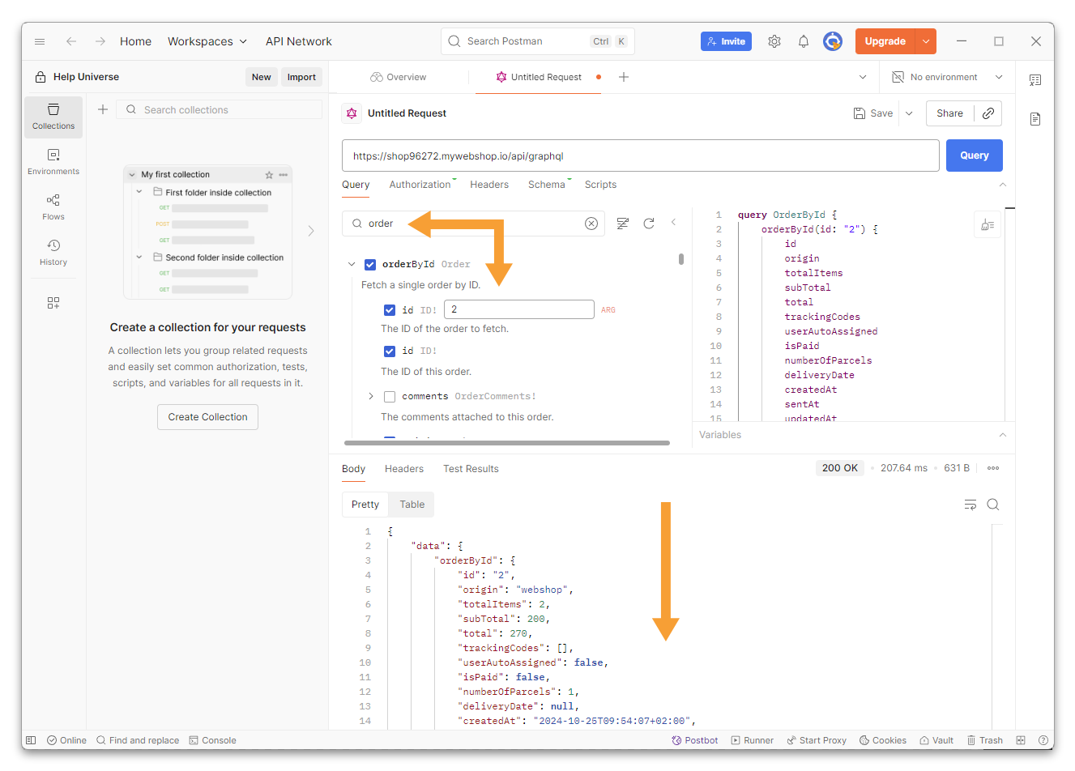Switch to the Scripts tab
Screen dimensions: 1075x771
pyautogui.click(x=600, y=185)
